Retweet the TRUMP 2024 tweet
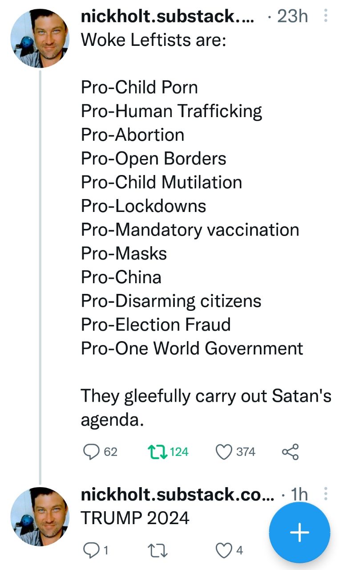 [156, 550]
